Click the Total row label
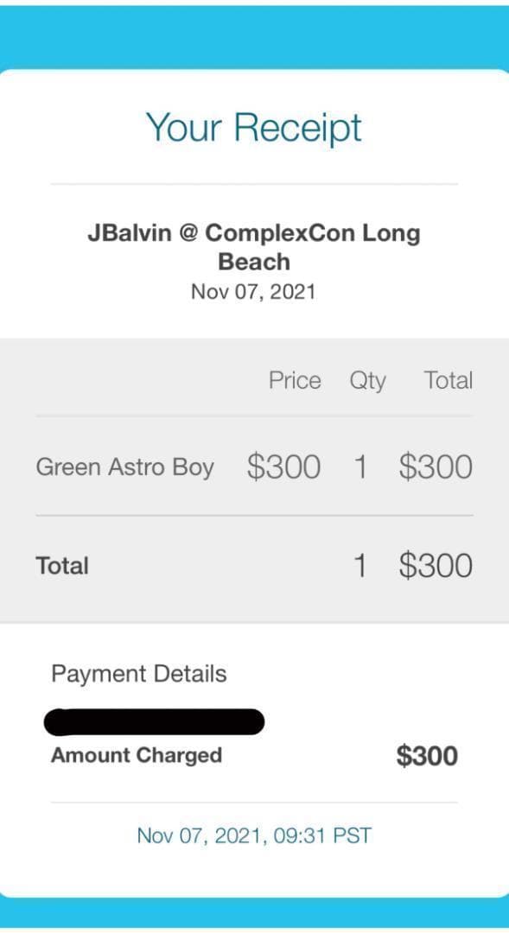The width and height of the screenshot is (509, 933). point(61,565)
